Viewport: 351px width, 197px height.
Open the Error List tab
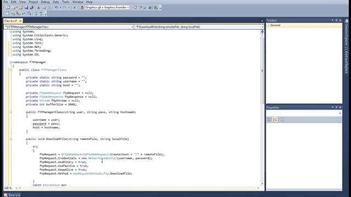[x=12, y=195]
